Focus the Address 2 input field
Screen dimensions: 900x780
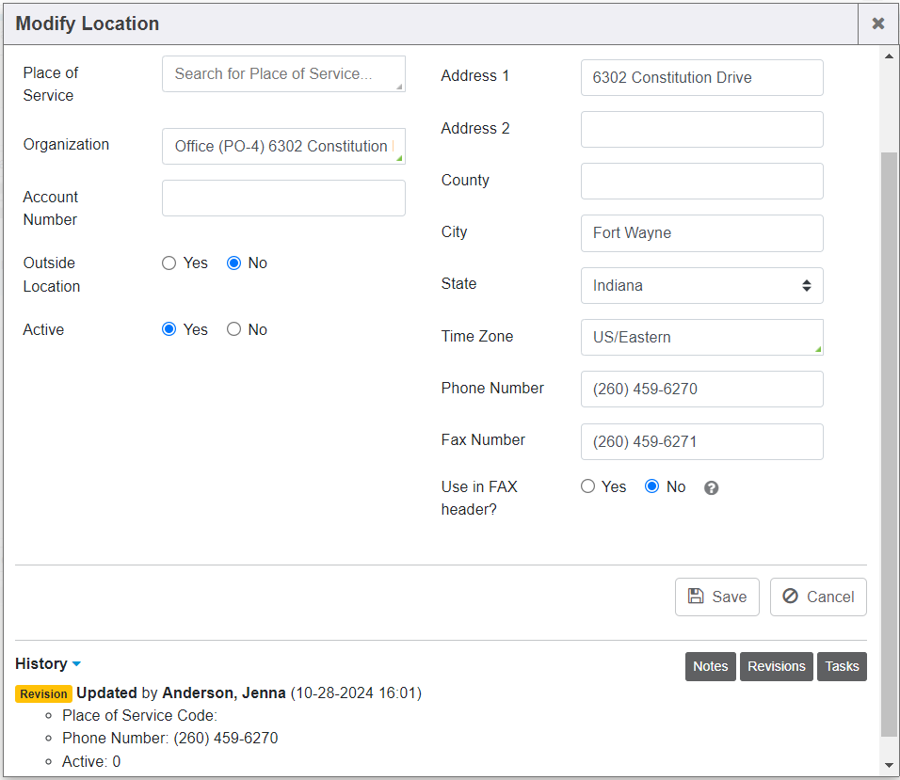tap(701, 129)
